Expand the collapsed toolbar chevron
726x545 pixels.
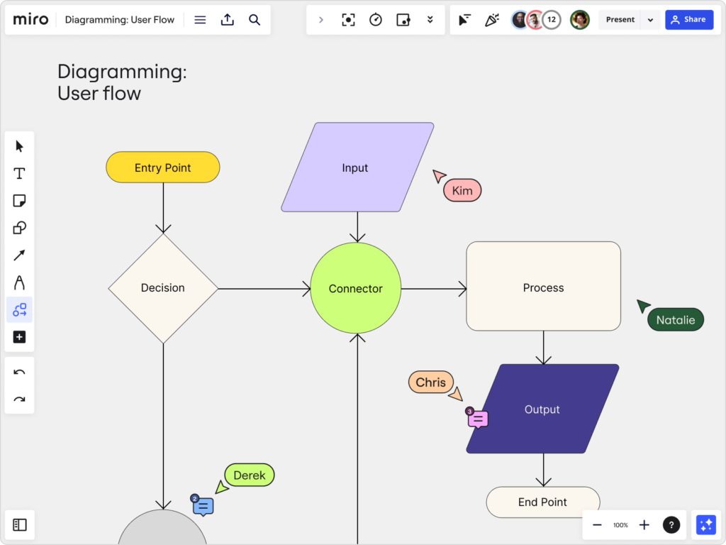pos(321,19)
